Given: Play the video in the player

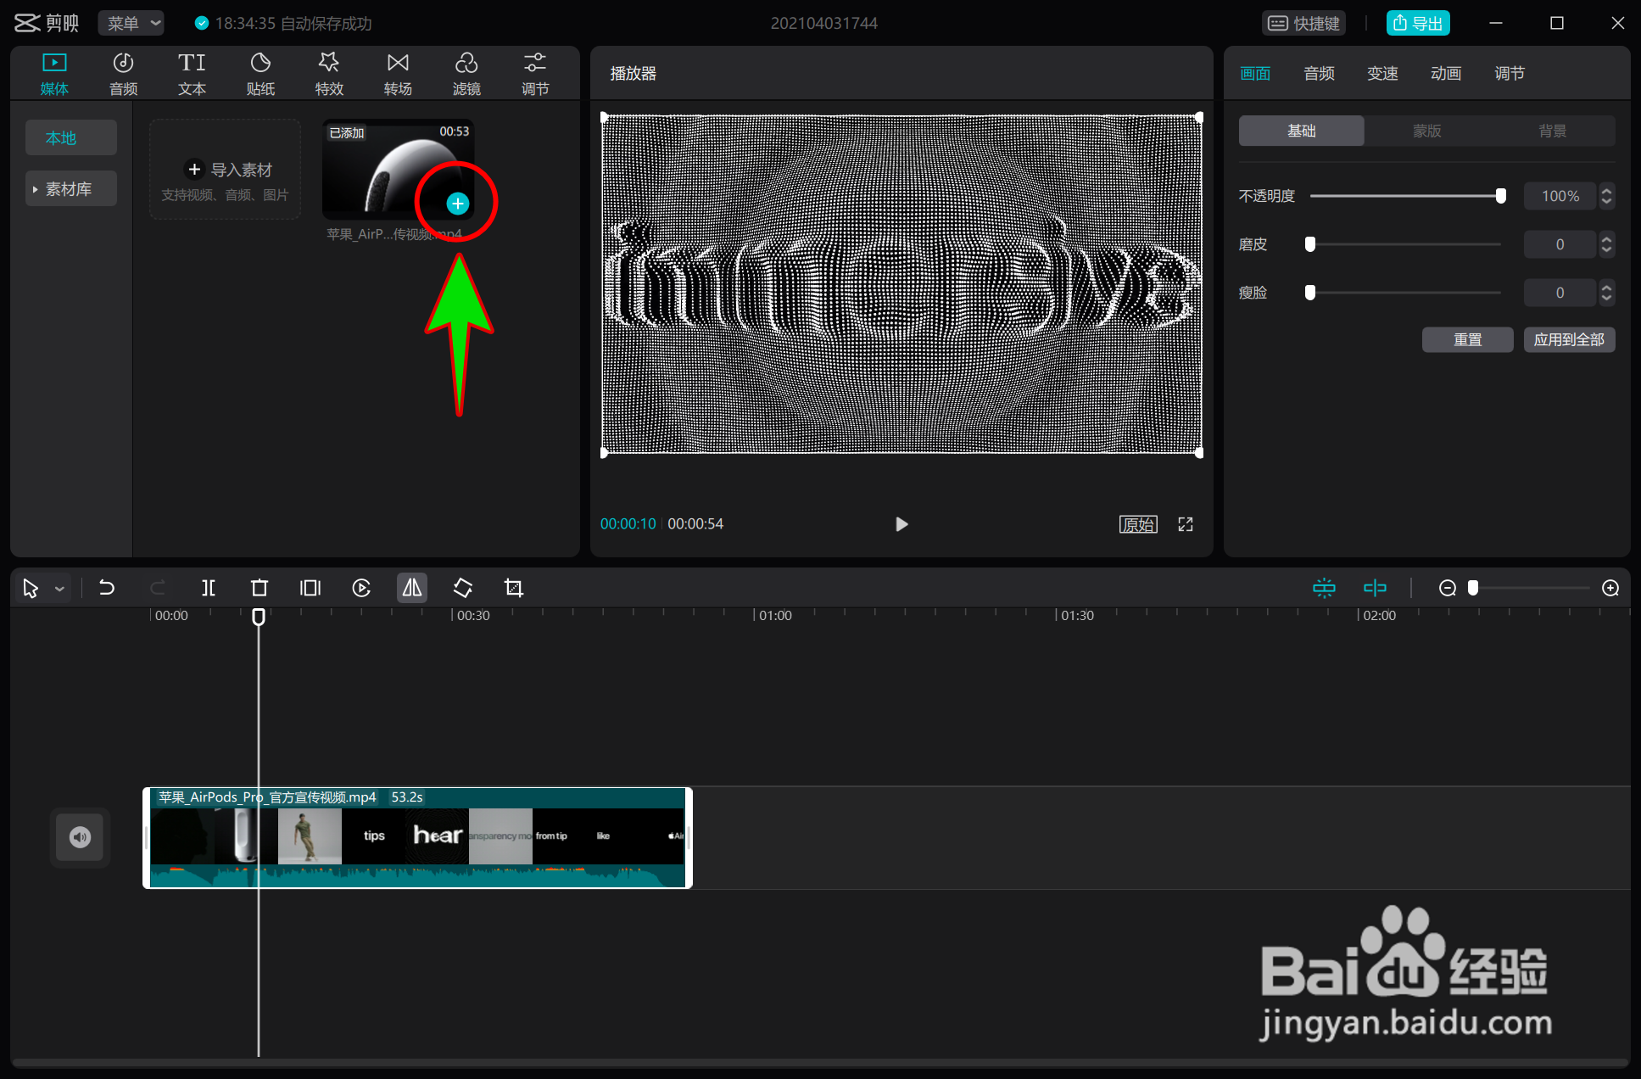Looking at the screenshot, I should (x=901, y=524).
